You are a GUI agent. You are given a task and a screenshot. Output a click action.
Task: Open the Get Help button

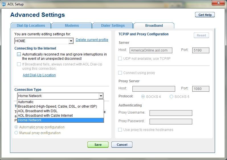[205, 15]
